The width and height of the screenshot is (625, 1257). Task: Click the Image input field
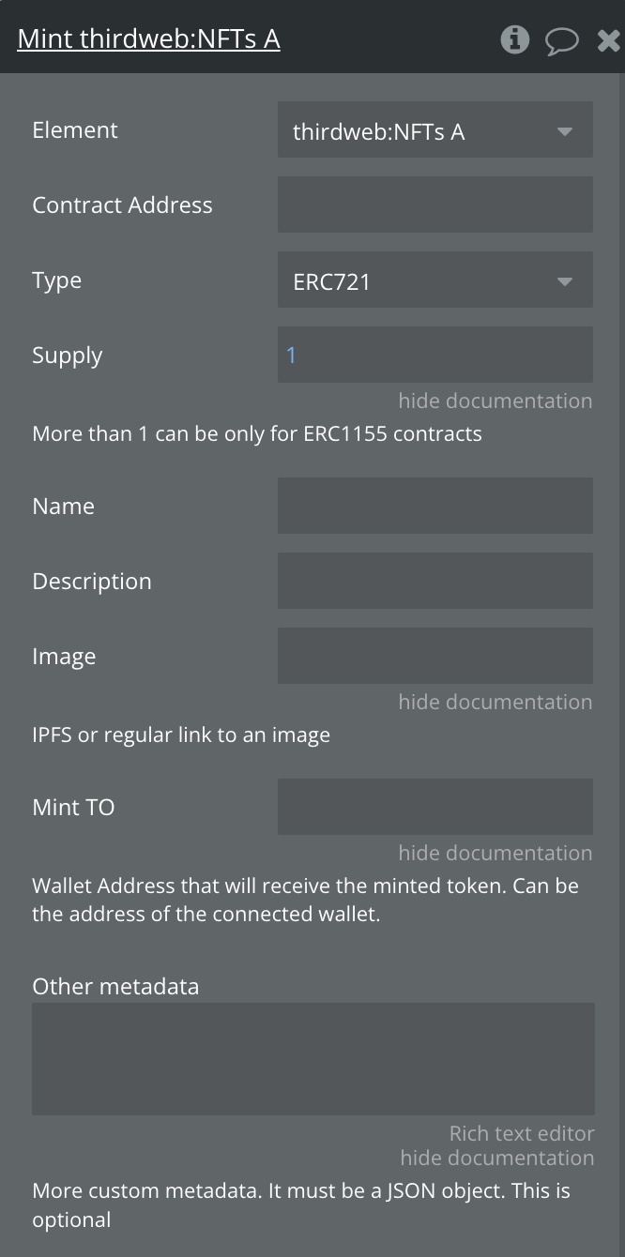[434, 656]
